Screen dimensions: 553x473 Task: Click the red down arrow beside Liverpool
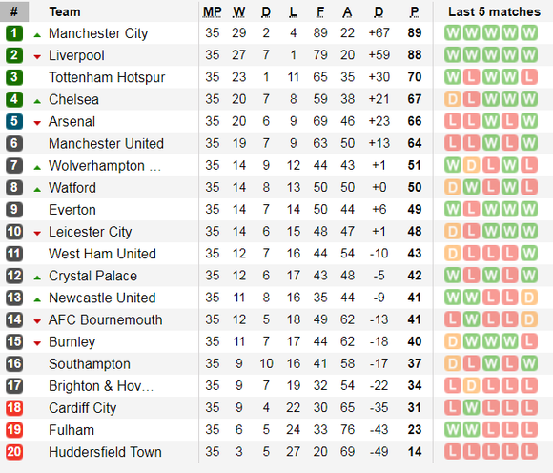[x=37, y=57]
